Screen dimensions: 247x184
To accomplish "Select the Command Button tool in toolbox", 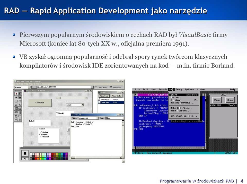I will click(20, 101).
